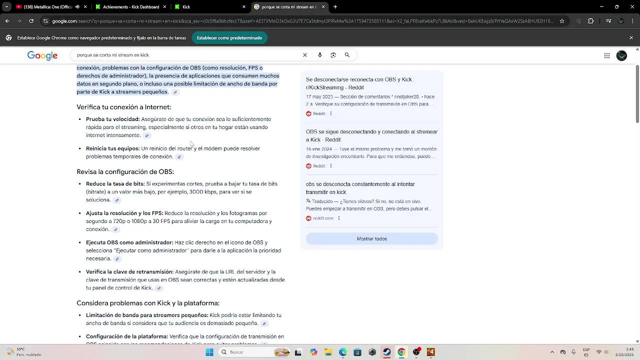Open the Chrome Extensions puzzle menu

[590, 21]
